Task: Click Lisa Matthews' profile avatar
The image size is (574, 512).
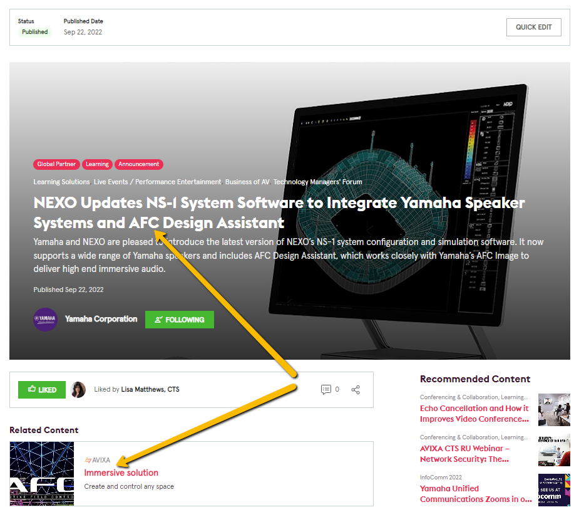Action: click(78, 390)
